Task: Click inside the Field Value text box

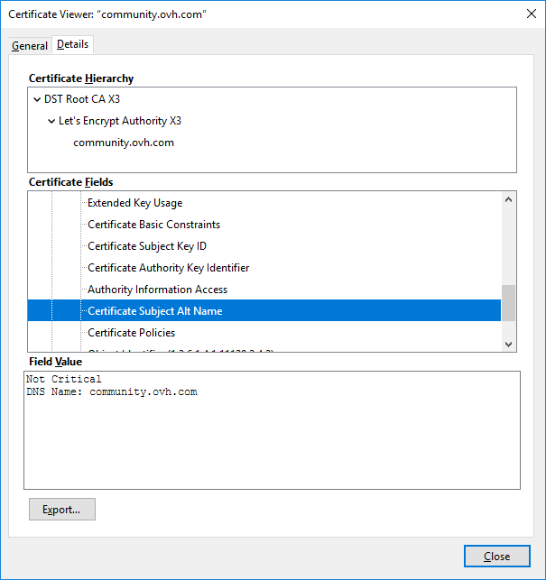Action: pos(271,442)
